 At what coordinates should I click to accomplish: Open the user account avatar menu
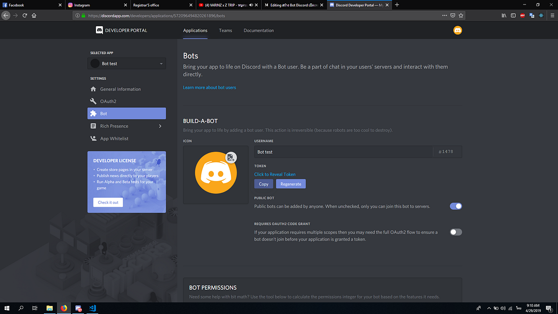457,30
